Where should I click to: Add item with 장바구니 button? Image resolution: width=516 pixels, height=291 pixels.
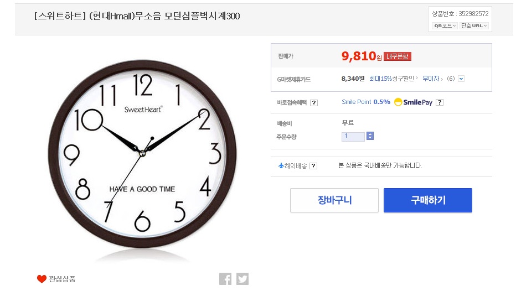334,200
